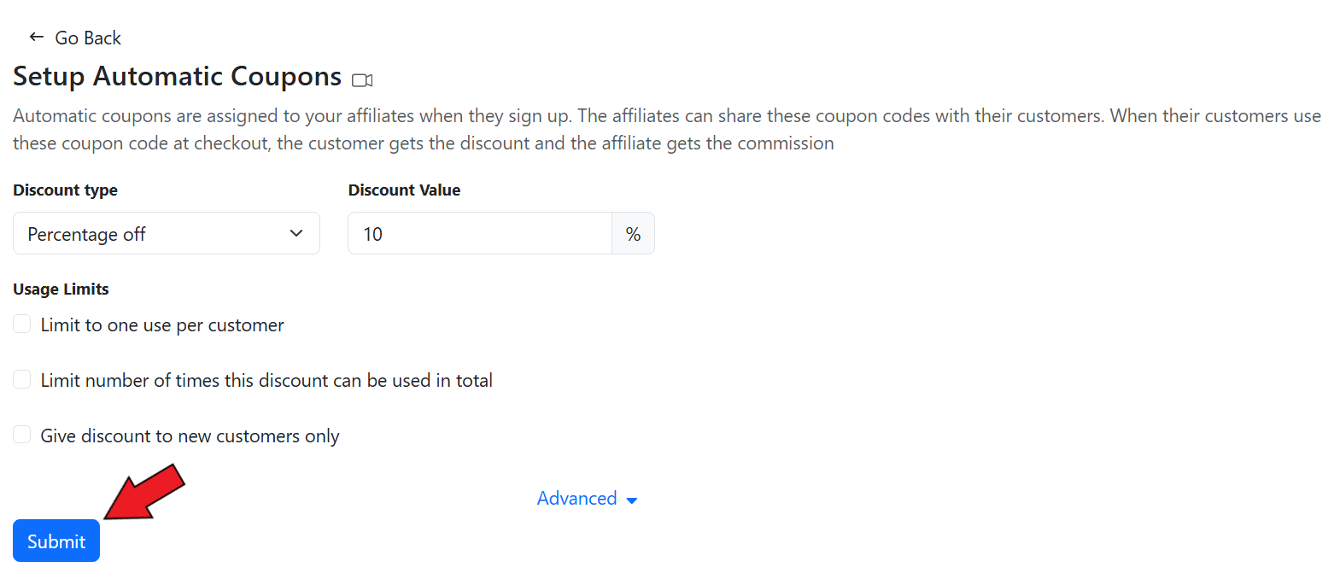Image resolution: width=1340 pixels, height=573 pixels.
Task: Open the Discount type dropdown
Action: [x=166, y=234]
